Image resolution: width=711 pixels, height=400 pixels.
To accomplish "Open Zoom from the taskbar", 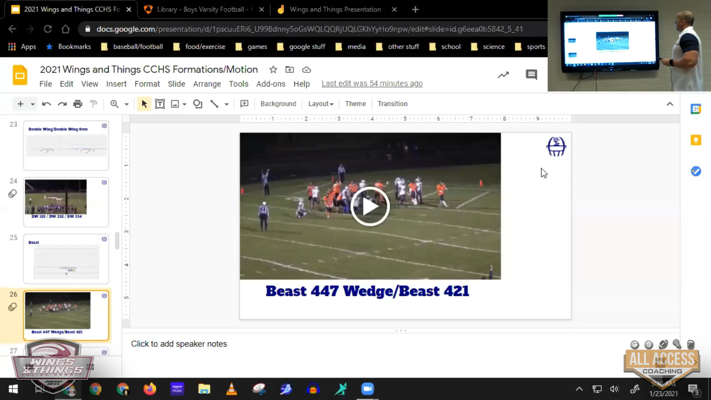I will coord(367,389).
